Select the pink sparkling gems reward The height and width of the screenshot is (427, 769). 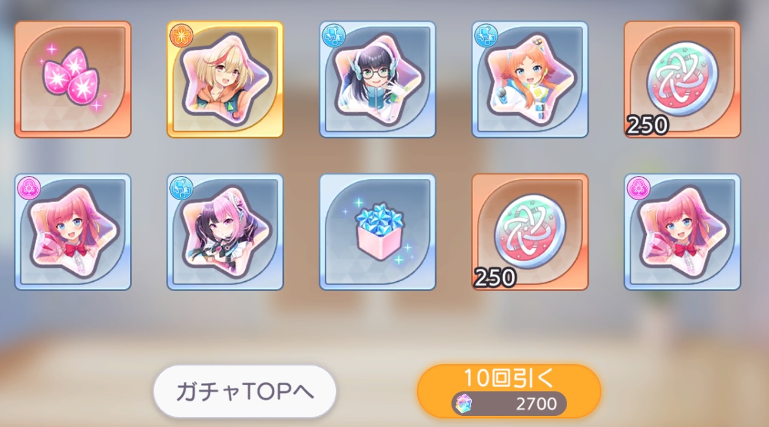click(73, 80)
